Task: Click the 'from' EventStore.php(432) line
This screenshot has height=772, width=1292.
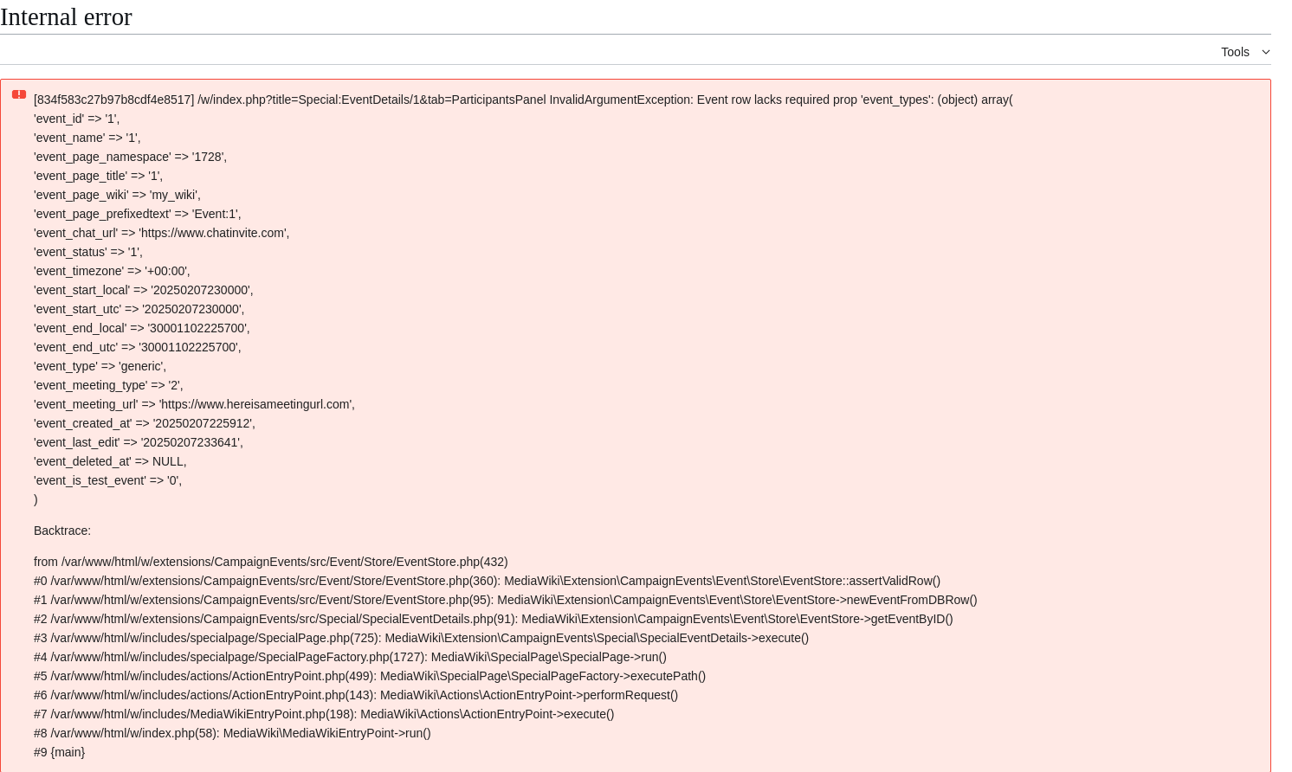Action: (x=271, y=562)
